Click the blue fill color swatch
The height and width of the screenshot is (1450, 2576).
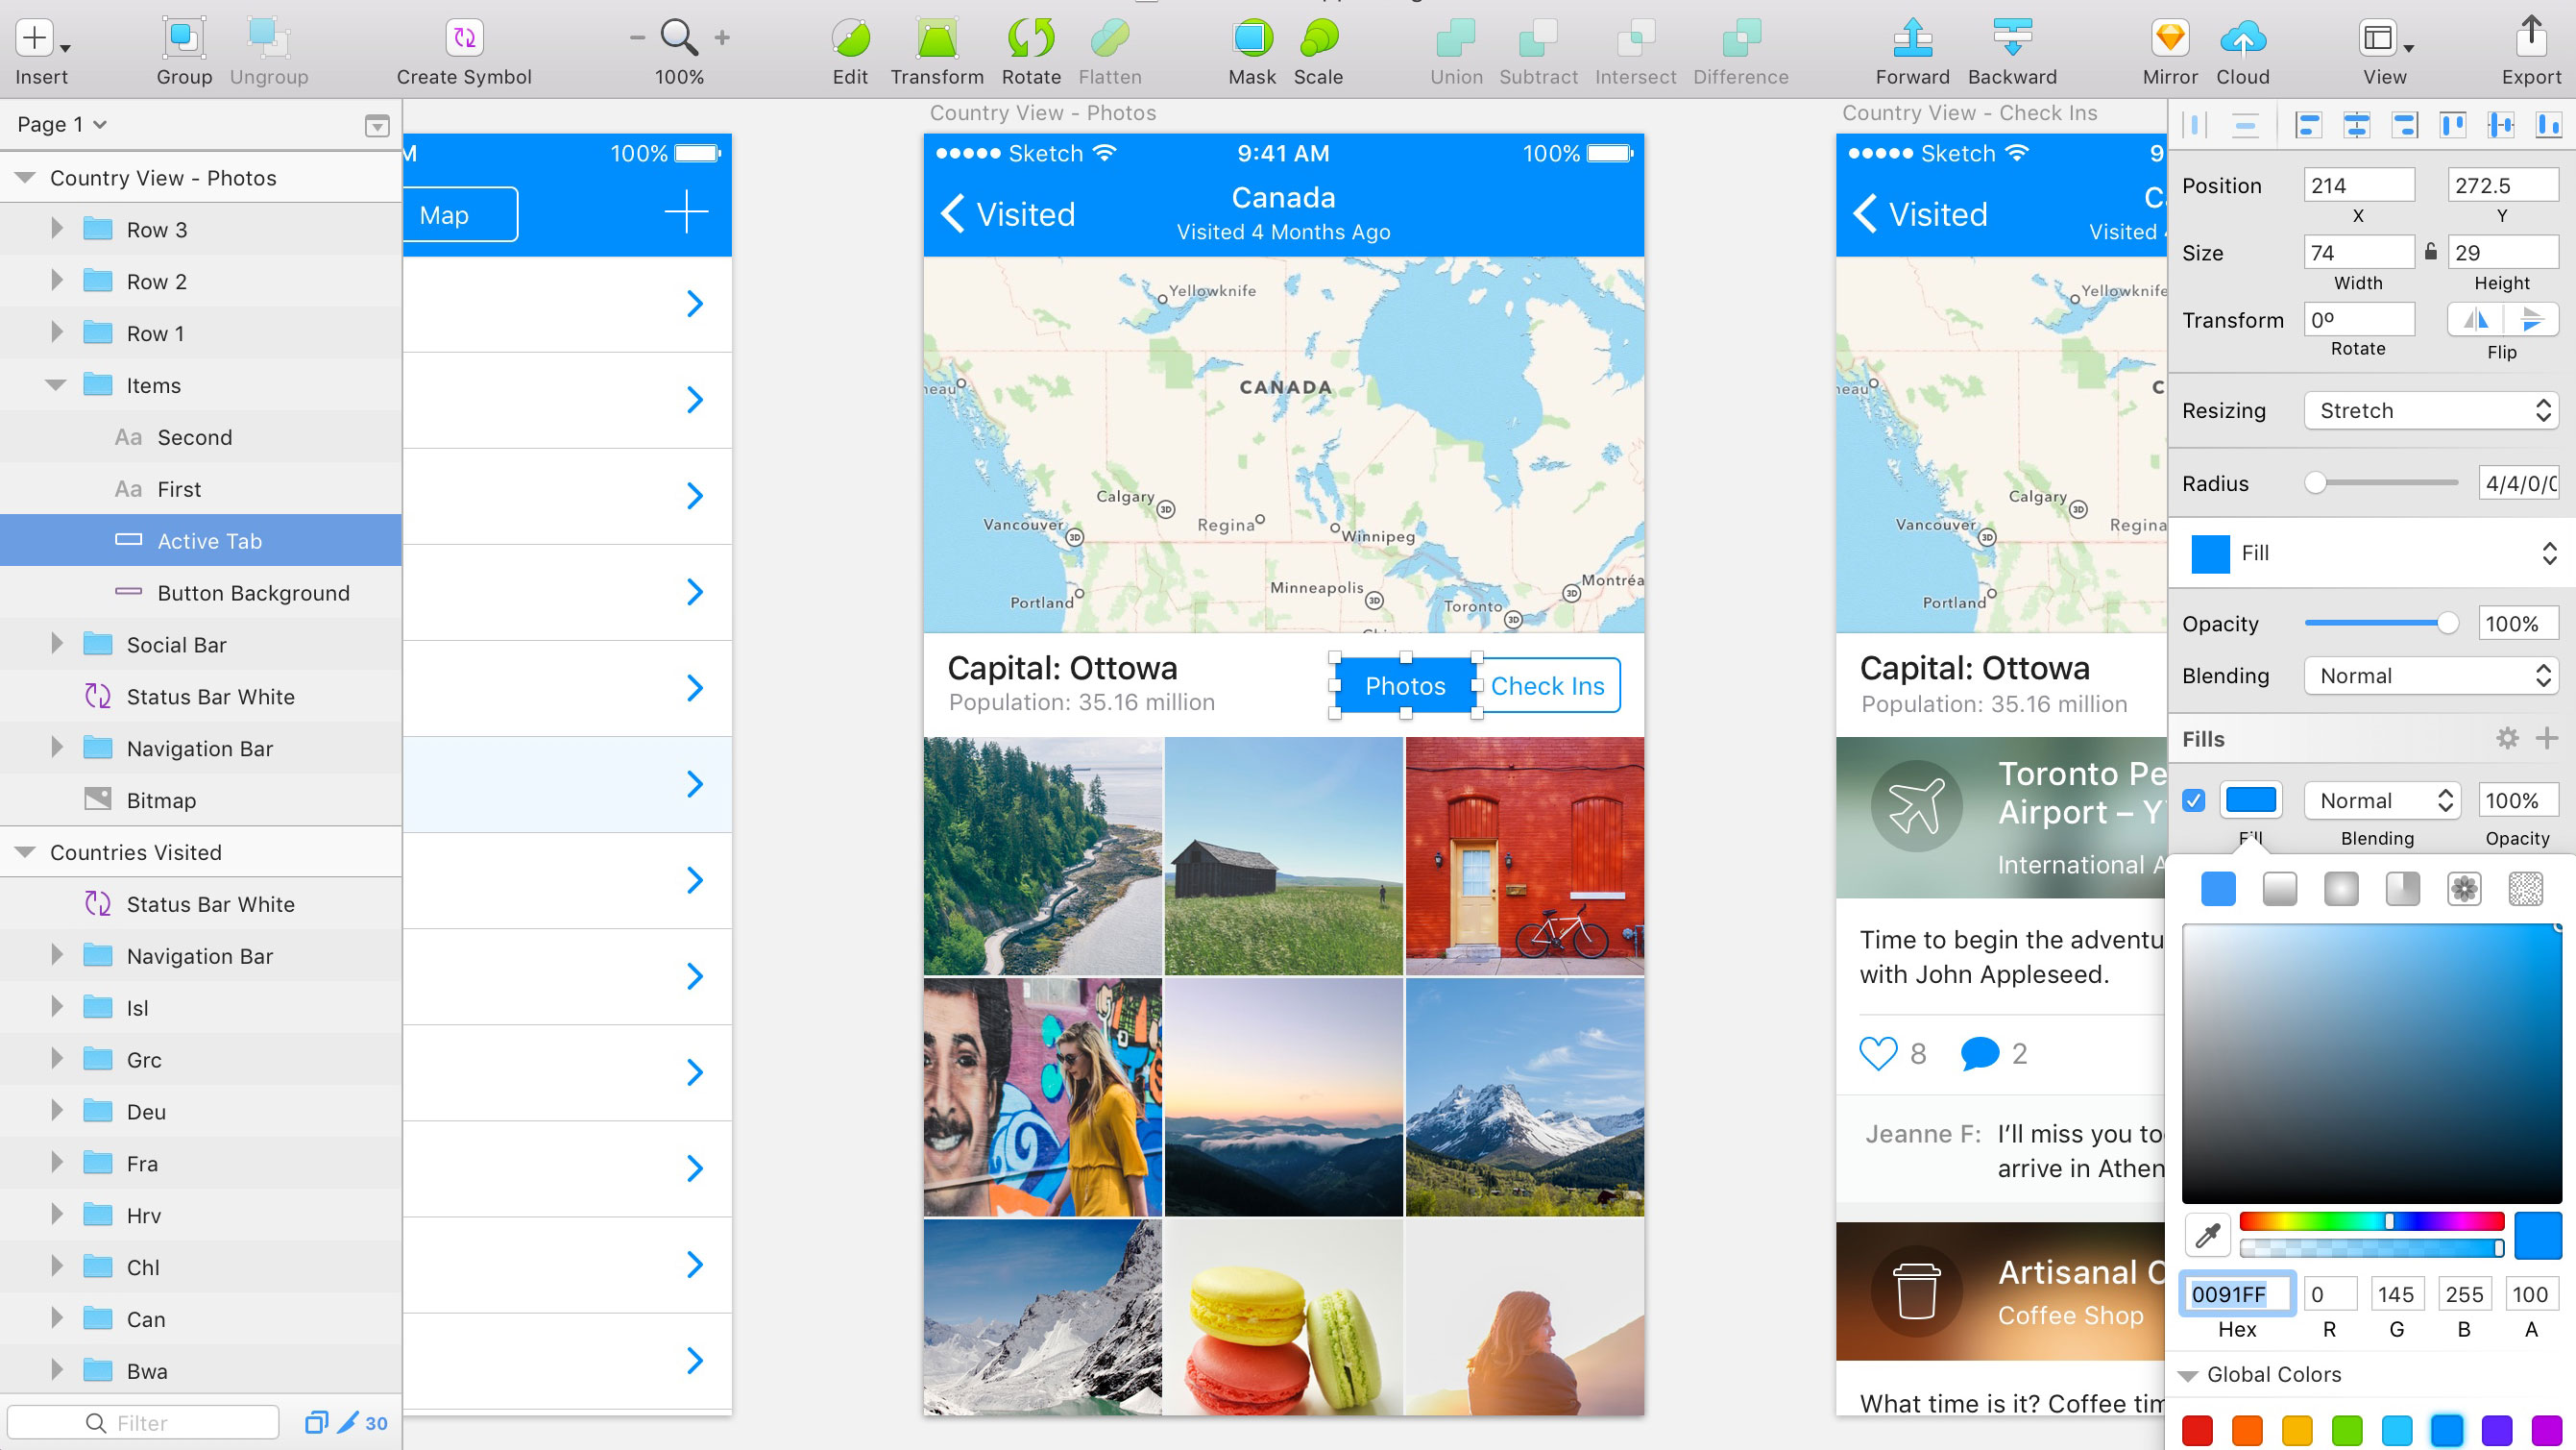2250,800
